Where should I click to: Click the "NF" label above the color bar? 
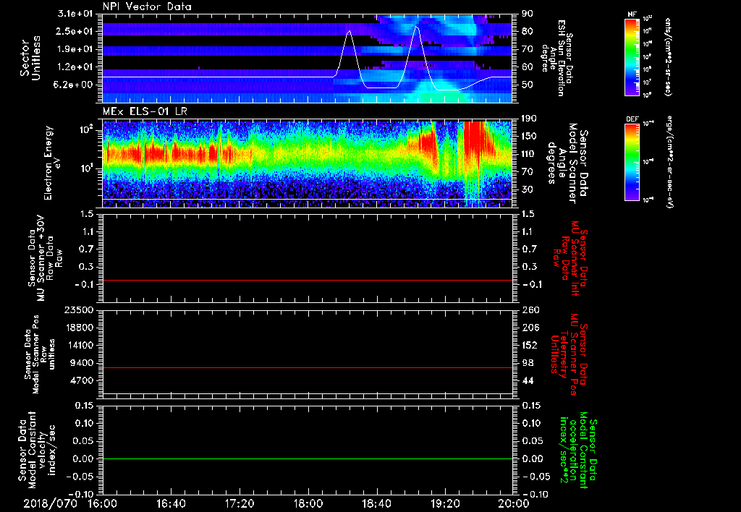632,14
